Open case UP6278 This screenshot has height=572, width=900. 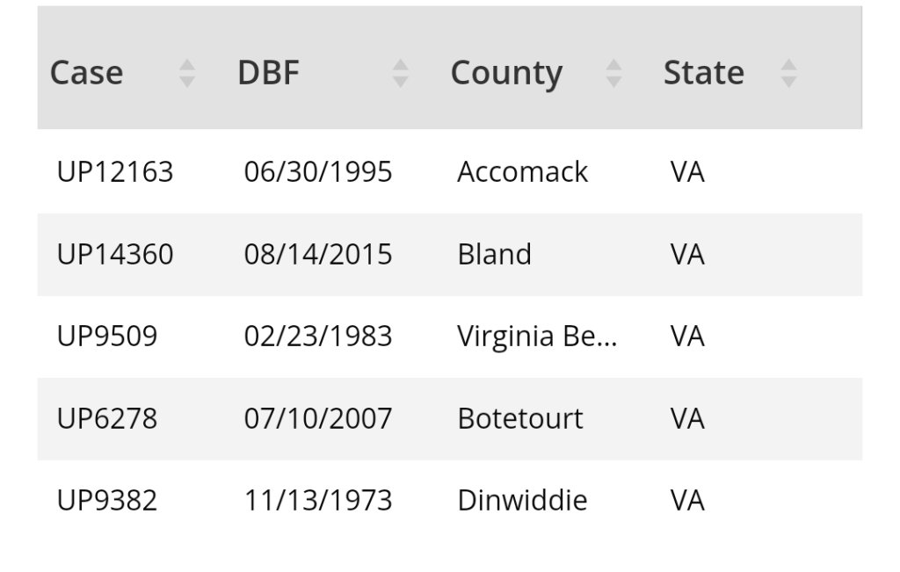coord(107,419)
